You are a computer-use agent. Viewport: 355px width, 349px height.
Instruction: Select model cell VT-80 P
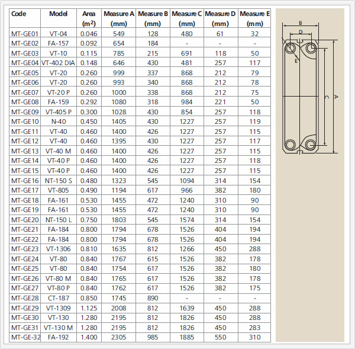point(59,288)
